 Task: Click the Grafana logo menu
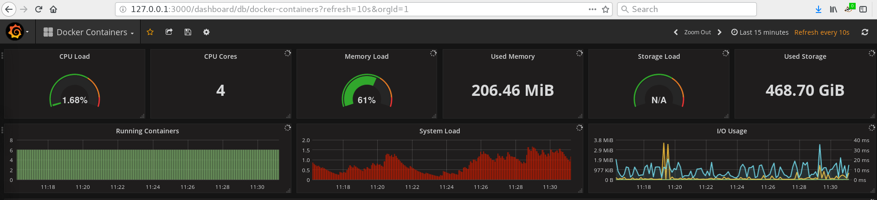[x=15, y=32]
